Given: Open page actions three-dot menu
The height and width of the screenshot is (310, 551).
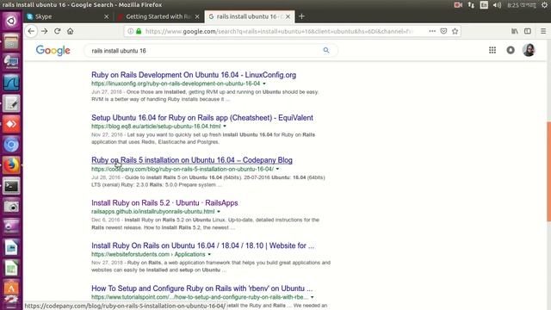Looking at the screenshot, I should [x=432, y=31].
